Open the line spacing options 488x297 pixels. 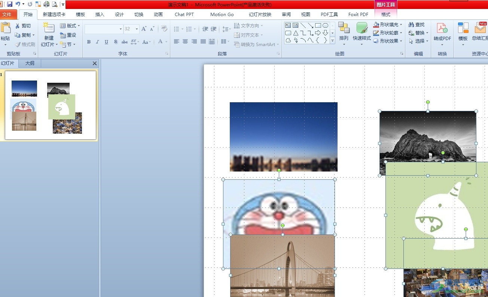226,29
